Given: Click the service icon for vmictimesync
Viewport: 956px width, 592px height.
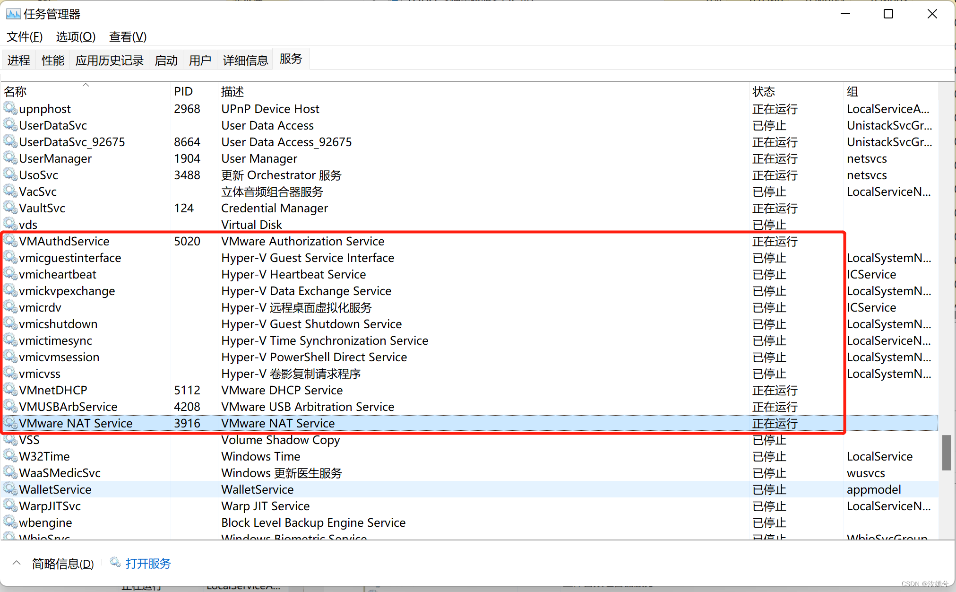Looking at the screenshot, I should [x=10, y=340].
